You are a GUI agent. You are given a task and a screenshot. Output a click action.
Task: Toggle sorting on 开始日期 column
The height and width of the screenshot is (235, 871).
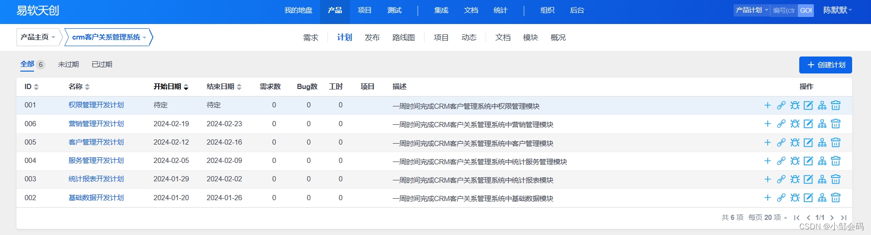[x=171, y=87]
